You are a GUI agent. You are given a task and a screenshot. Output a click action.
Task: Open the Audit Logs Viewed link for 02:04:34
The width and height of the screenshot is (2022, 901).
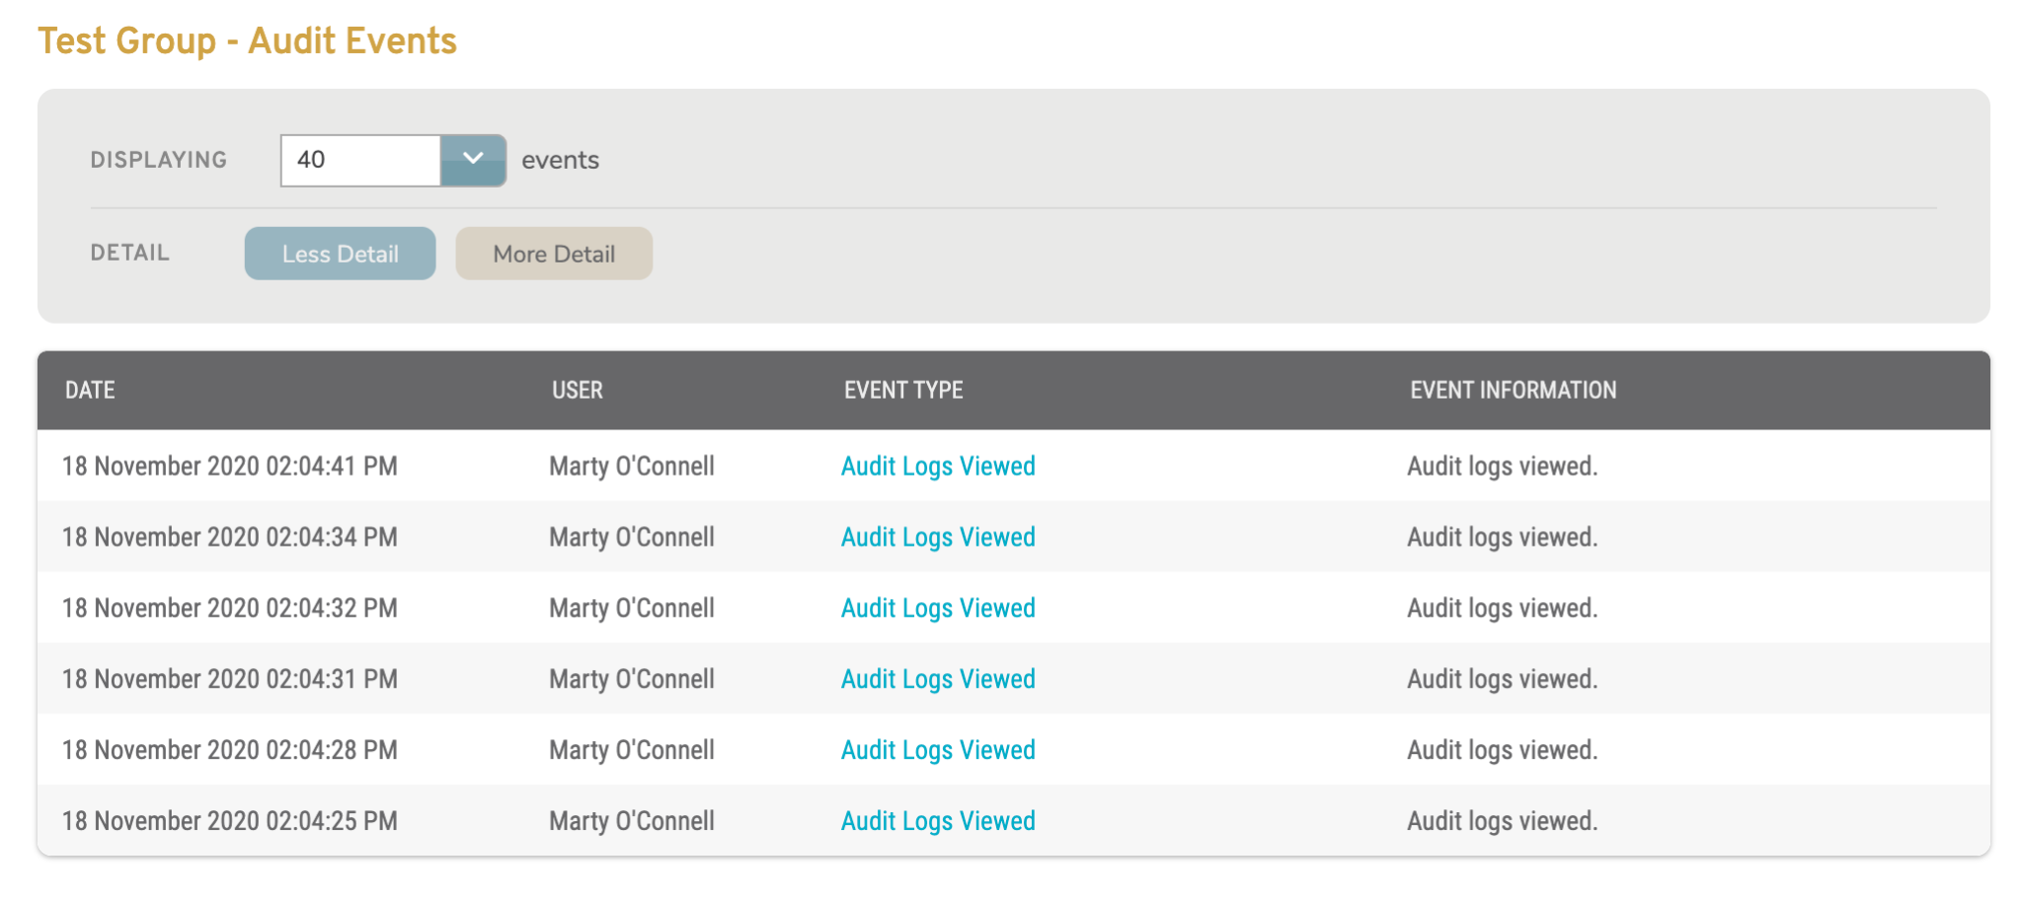tap(937, 537)
